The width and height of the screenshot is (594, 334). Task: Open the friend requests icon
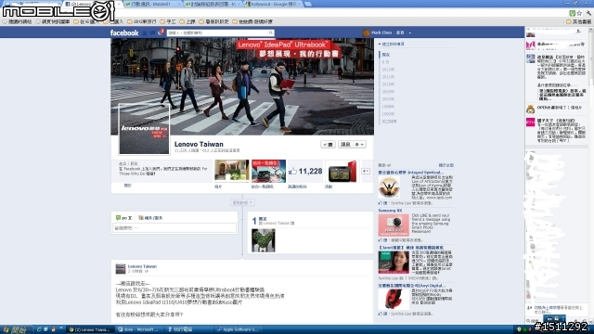145,33
